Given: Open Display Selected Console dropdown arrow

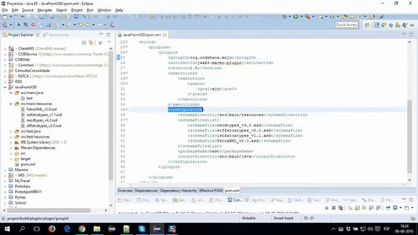Looking at the screenshot, I should [400, 208].
